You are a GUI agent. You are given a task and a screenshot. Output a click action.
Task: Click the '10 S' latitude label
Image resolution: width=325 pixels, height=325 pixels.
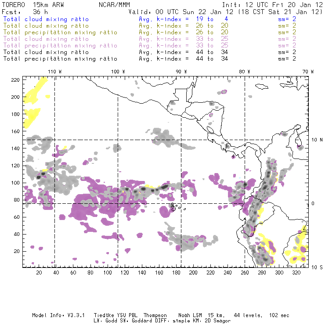(x=317, y=267)
